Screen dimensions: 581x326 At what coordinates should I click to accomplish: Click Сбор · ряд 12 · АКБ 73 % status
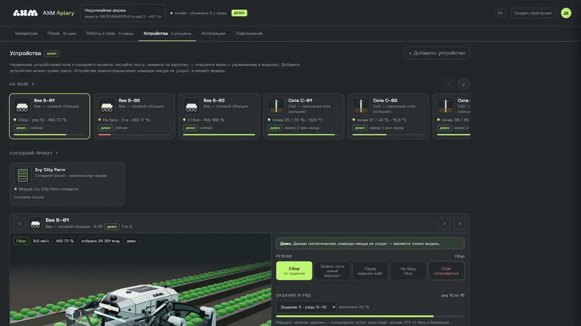click(x=42, y=120)
